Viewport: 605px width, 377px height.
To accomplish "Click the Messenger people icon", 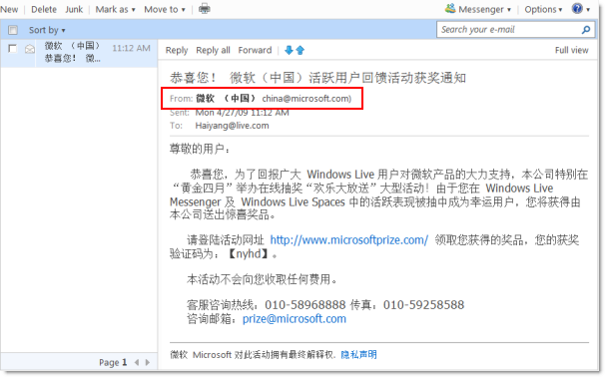I will [450, 9].
